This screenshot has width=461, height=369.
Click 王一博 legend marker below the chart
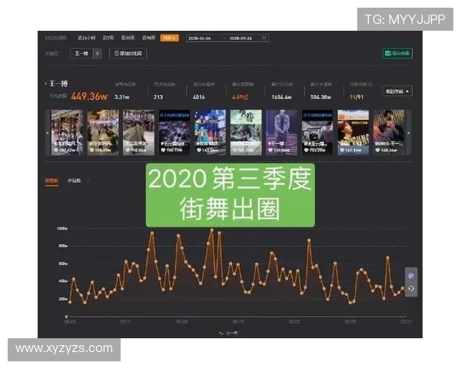[228, 333]
